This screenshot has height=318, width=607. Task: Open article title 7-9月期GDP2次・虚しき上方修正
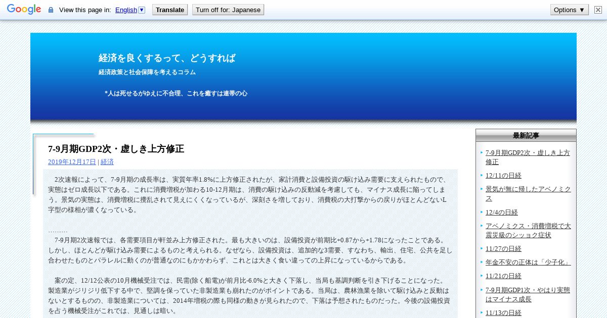116,149
